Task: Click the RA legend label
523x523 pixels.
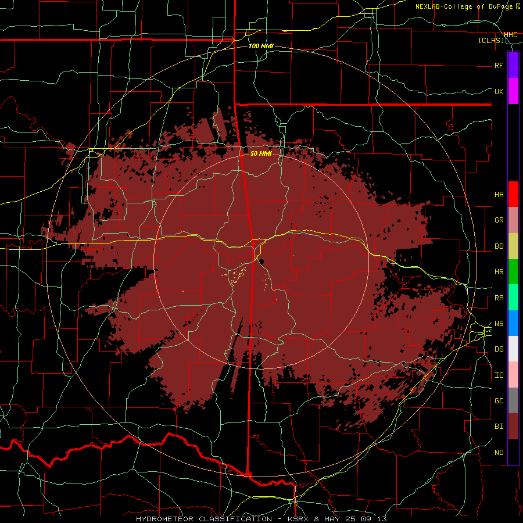Action: [499, 298]
